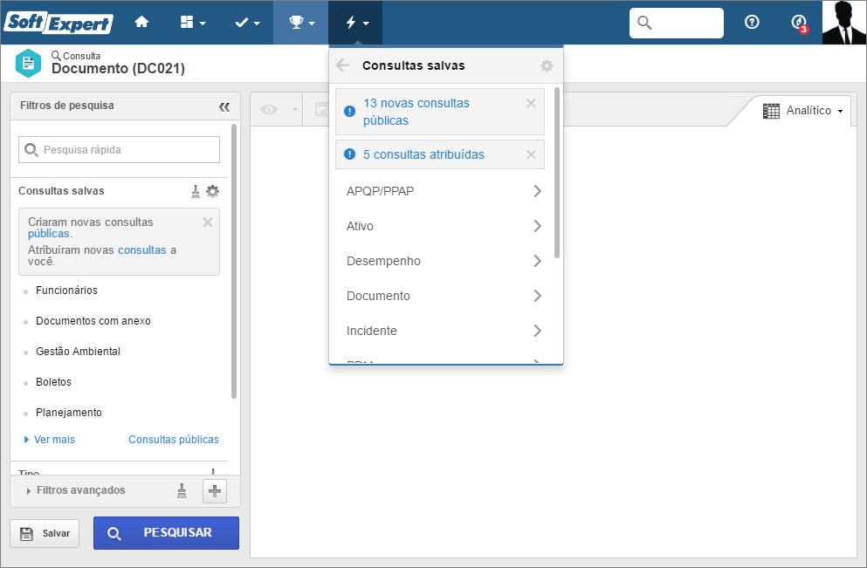The height and width of the screenshot is (568, 867).
Task: Click the top bar search field
Action: point(677,23)
